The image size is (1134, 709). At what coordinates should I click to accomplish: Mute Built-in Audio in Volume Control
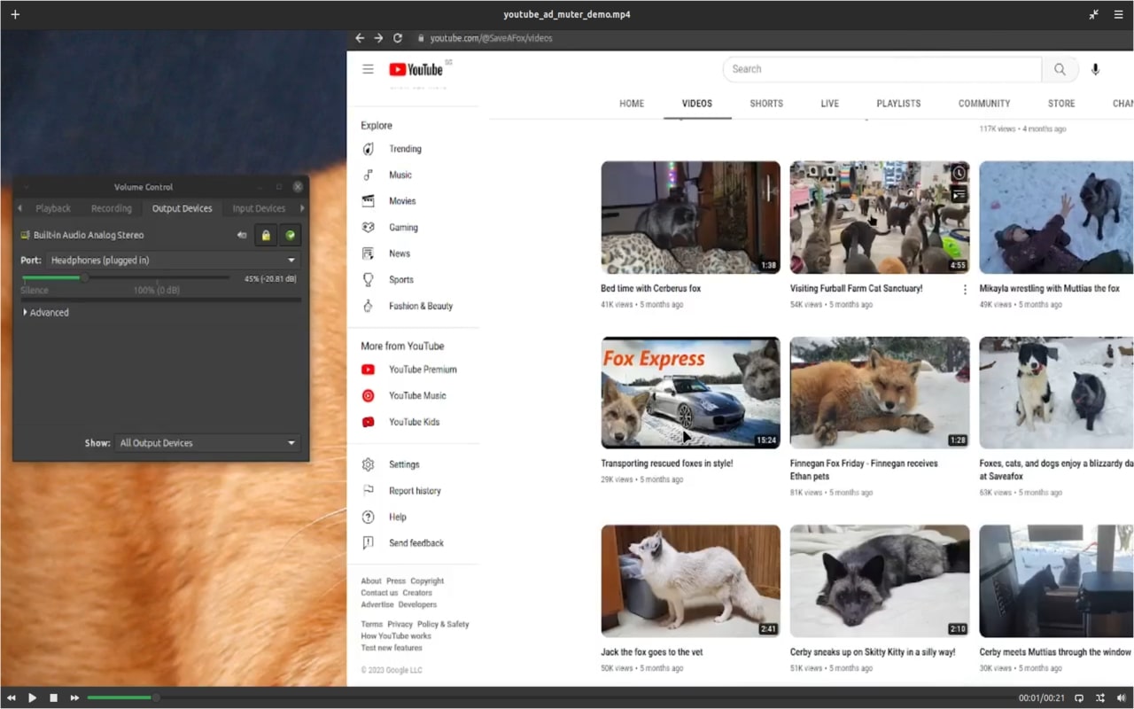[x=242, y=235]
